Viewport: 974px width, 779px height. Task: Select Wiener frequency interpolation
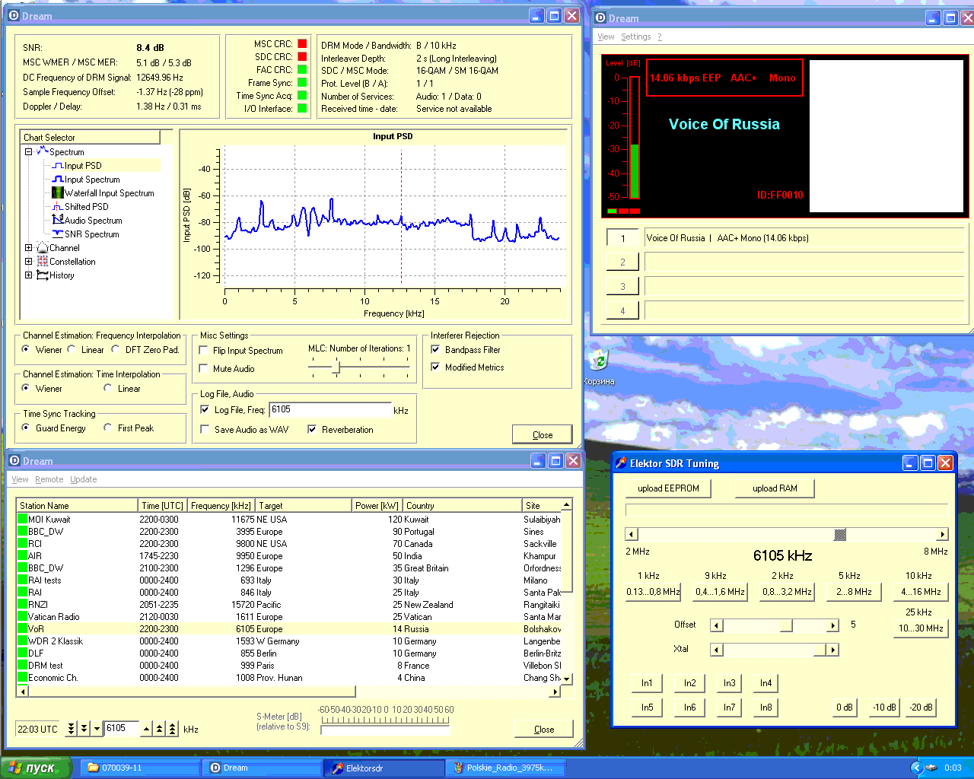click(26, 349)
